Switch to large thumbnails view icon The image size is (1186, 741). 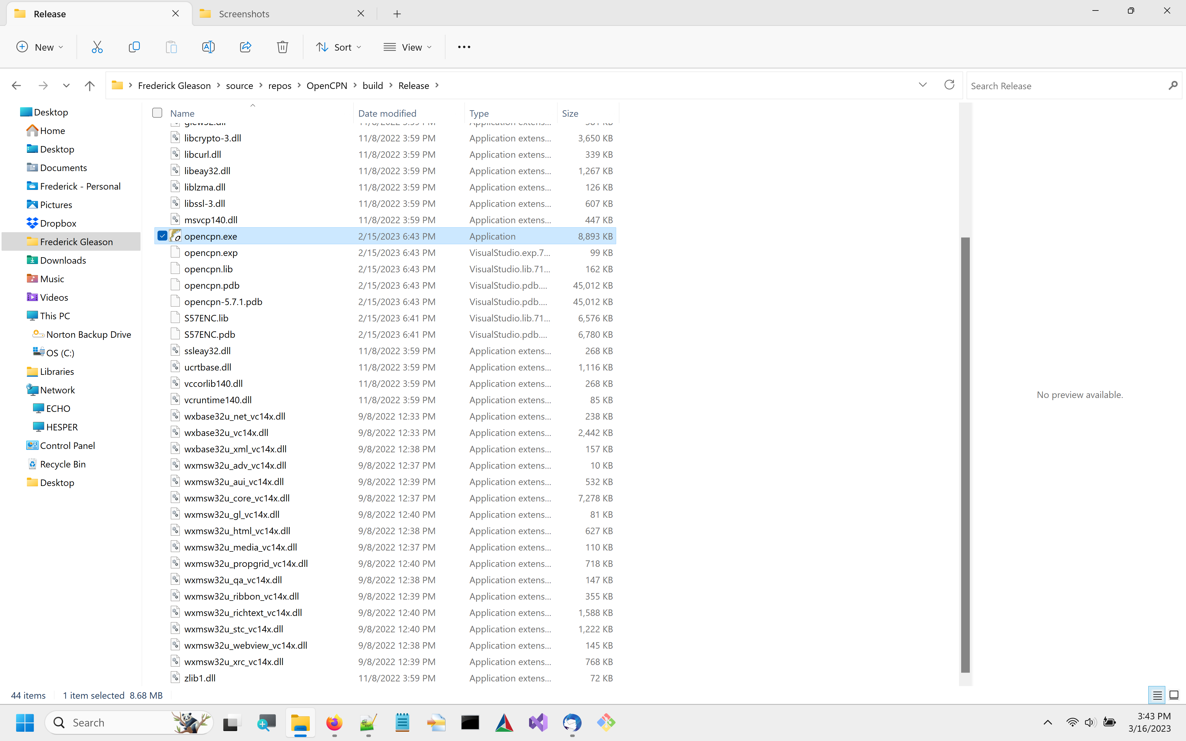point(1174,695)
